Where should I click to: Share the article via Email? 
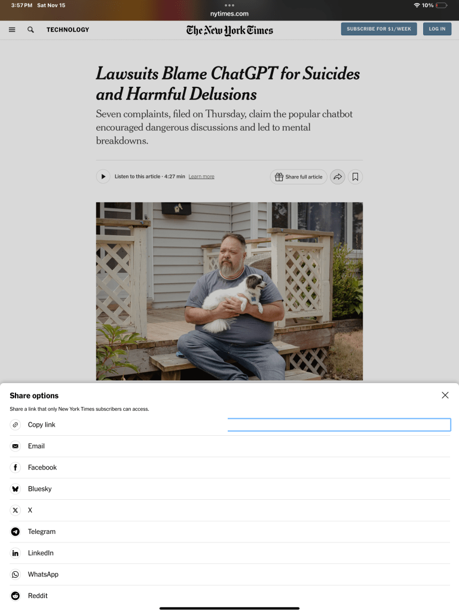coord(36,446)
